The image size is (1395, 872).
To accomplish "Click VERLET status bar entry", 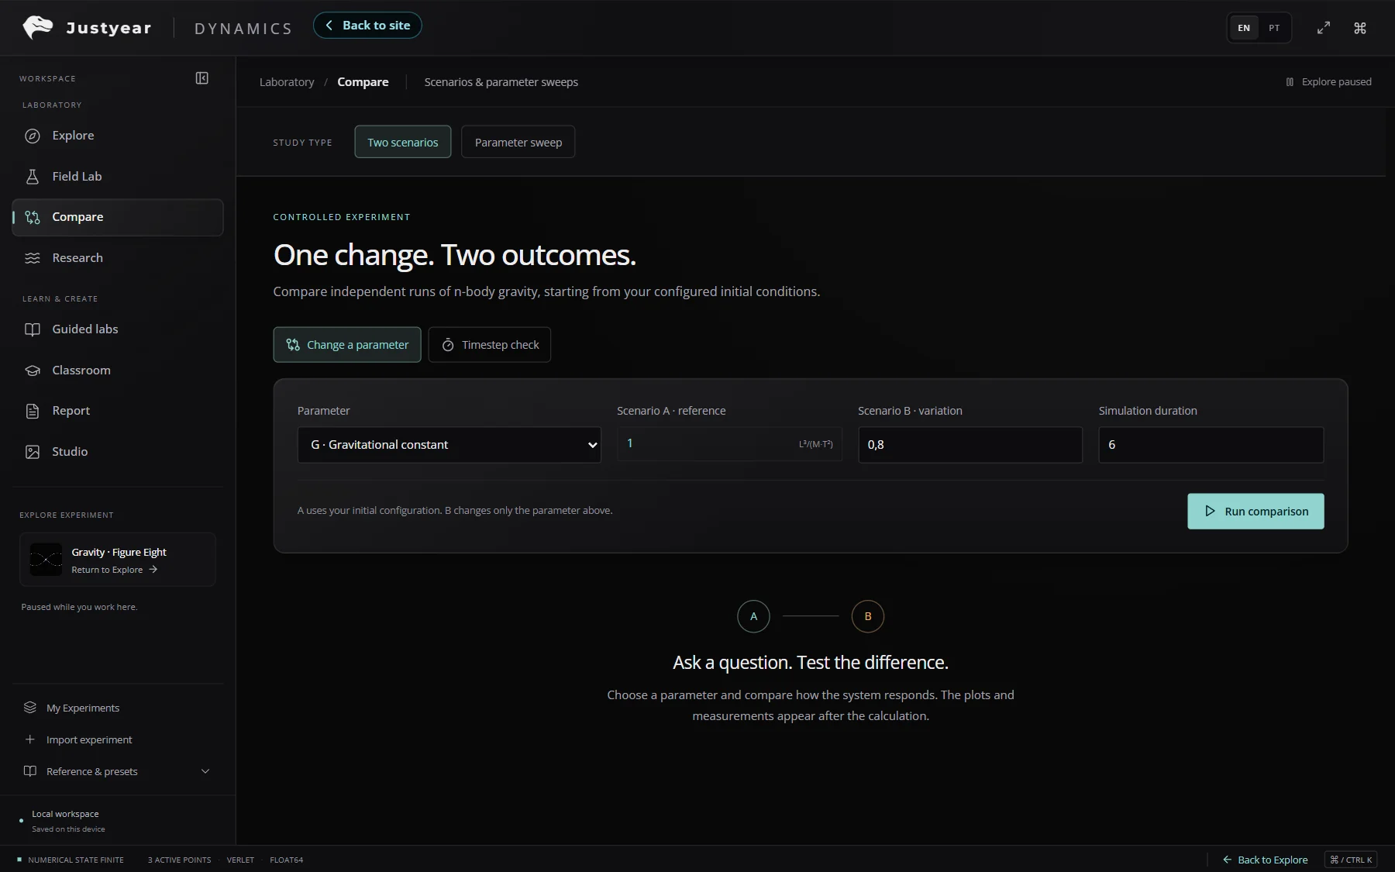I will (x=240, y=860).
